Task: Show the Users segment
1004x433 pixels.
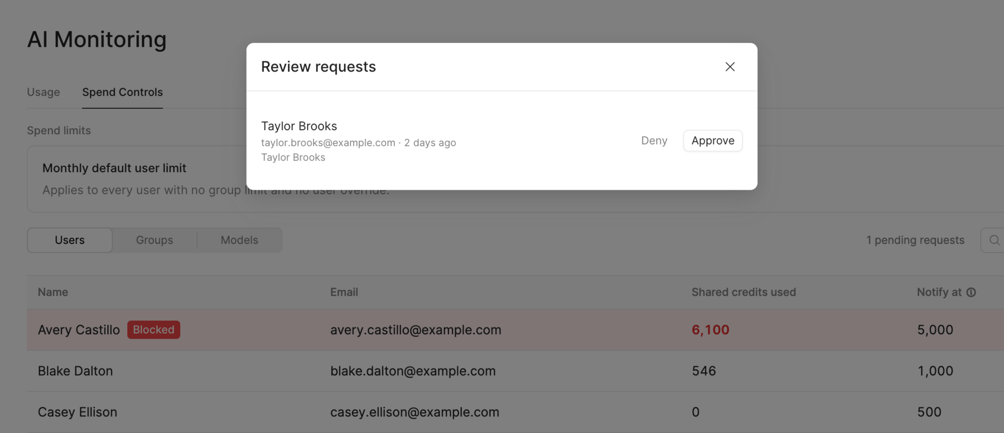Action: (x=70, y=240)
